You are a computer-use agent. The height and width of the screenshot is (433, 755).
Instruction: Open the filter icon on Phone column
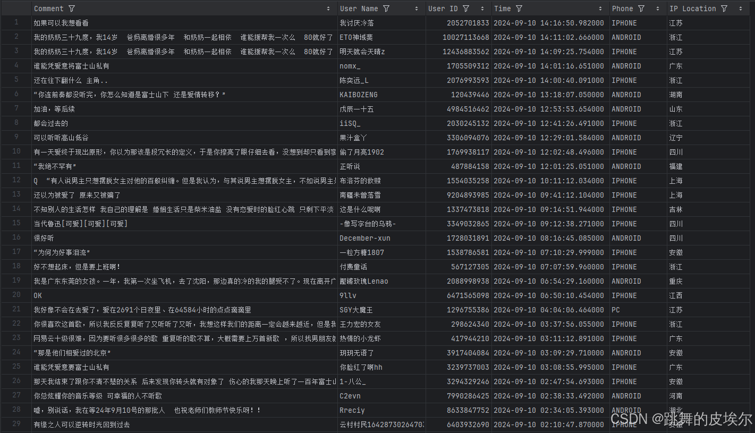[x=641, y=9]
